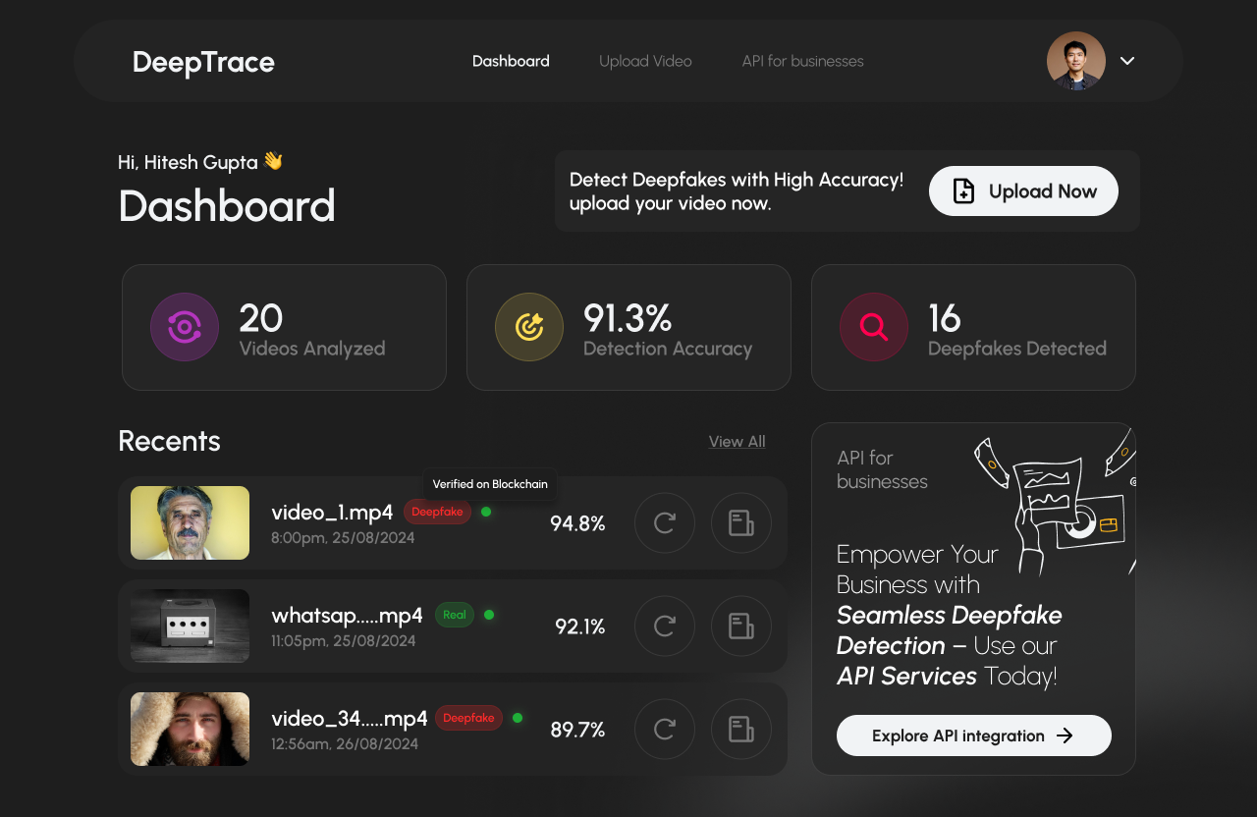Click the 94.8% confidence value
Image resolution: width=1257 pixels, height=817 pixels.
[x=577, y=523]
